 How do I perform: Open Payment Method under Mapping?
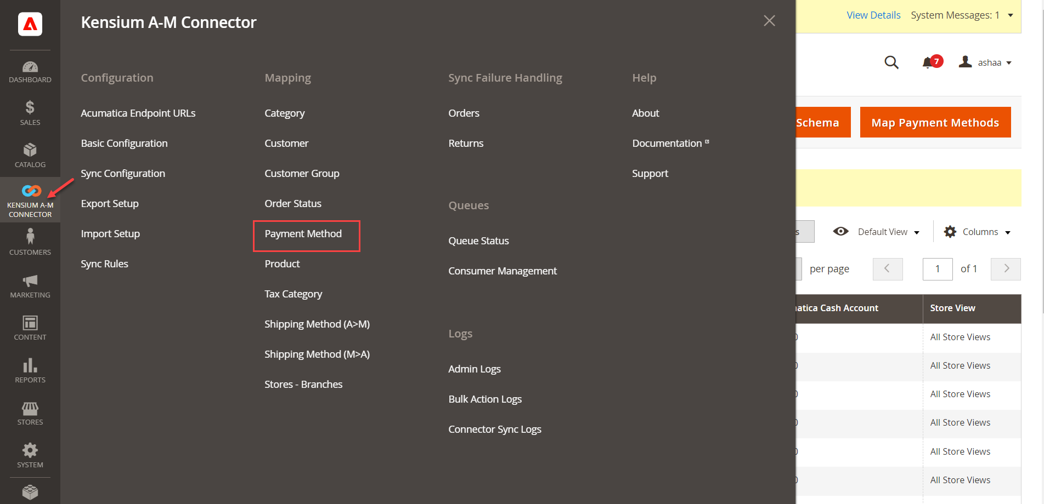(x=303, y=233)
